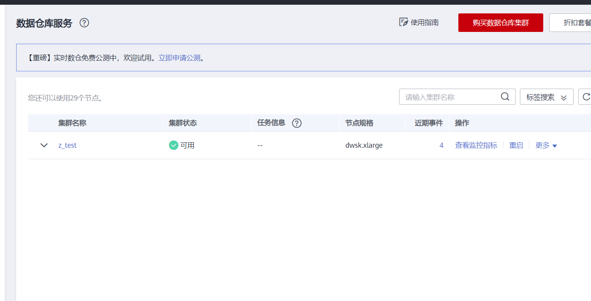Open the 使用指南 usage guide
Screen dimensions: 591x301
pyautogui.click(x=419, y=22)
